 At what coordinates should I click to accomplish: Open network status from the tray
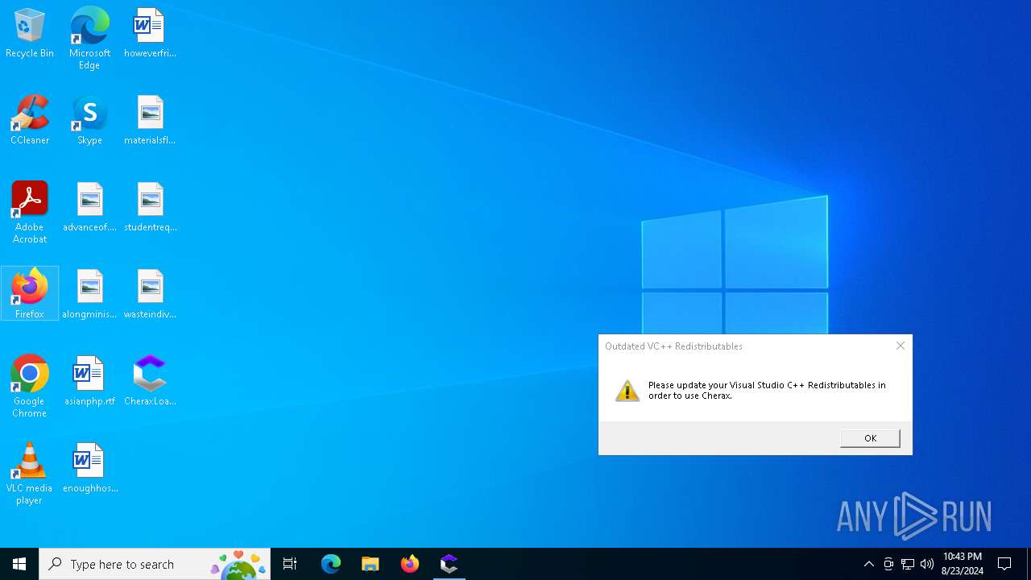pyautogui.click(x=908, y=564)
